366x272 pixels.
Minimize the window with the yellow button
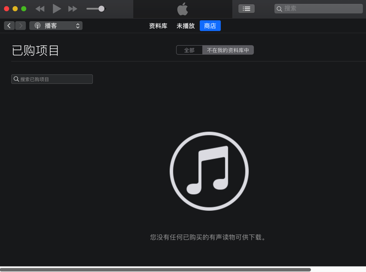(15, 9)
